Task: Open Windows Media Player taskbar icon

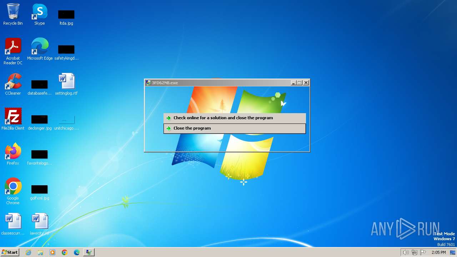Action: (x=52, y=252)
